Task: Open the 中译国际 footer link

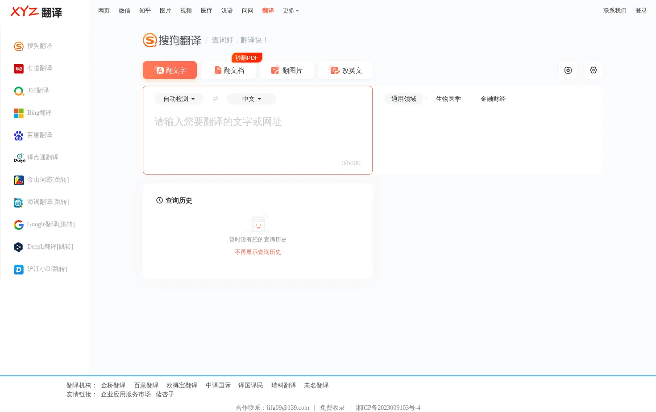Action: (x=218, y=386)
